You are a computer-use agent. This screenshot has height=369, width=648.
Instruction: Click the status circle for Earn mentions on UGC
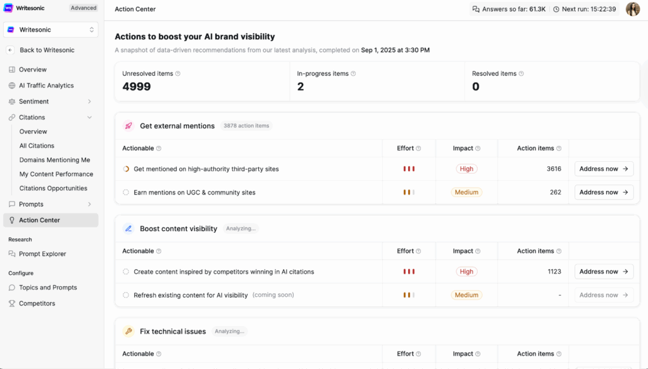[x=126, y=192]
